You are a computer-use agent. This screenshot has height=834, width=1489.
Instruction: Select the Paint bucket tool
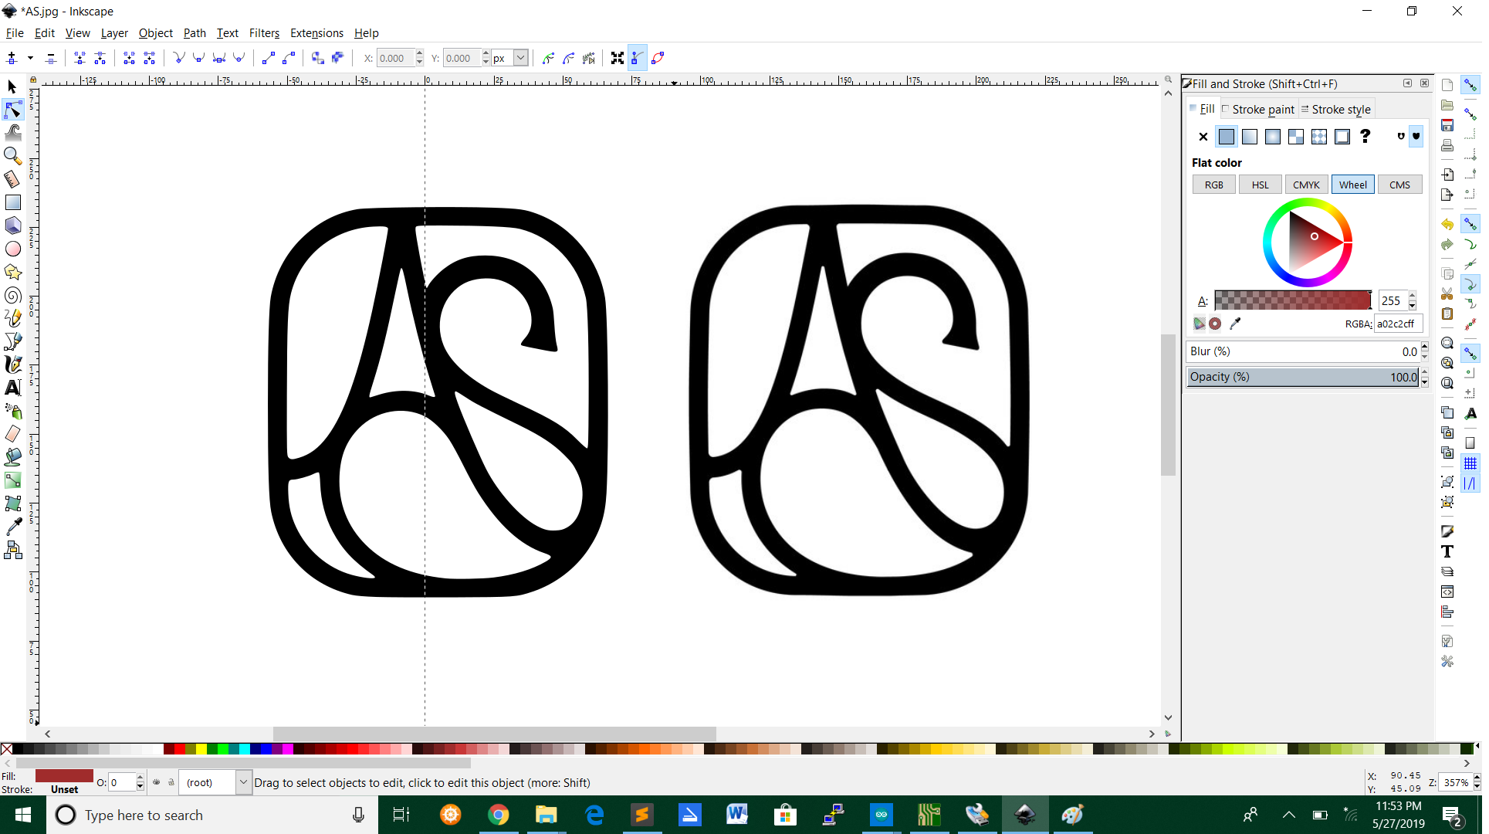point(12,457)
